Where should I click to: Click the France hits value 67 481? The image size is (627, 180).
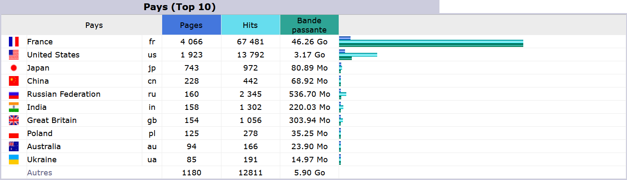tap(250, 42)
